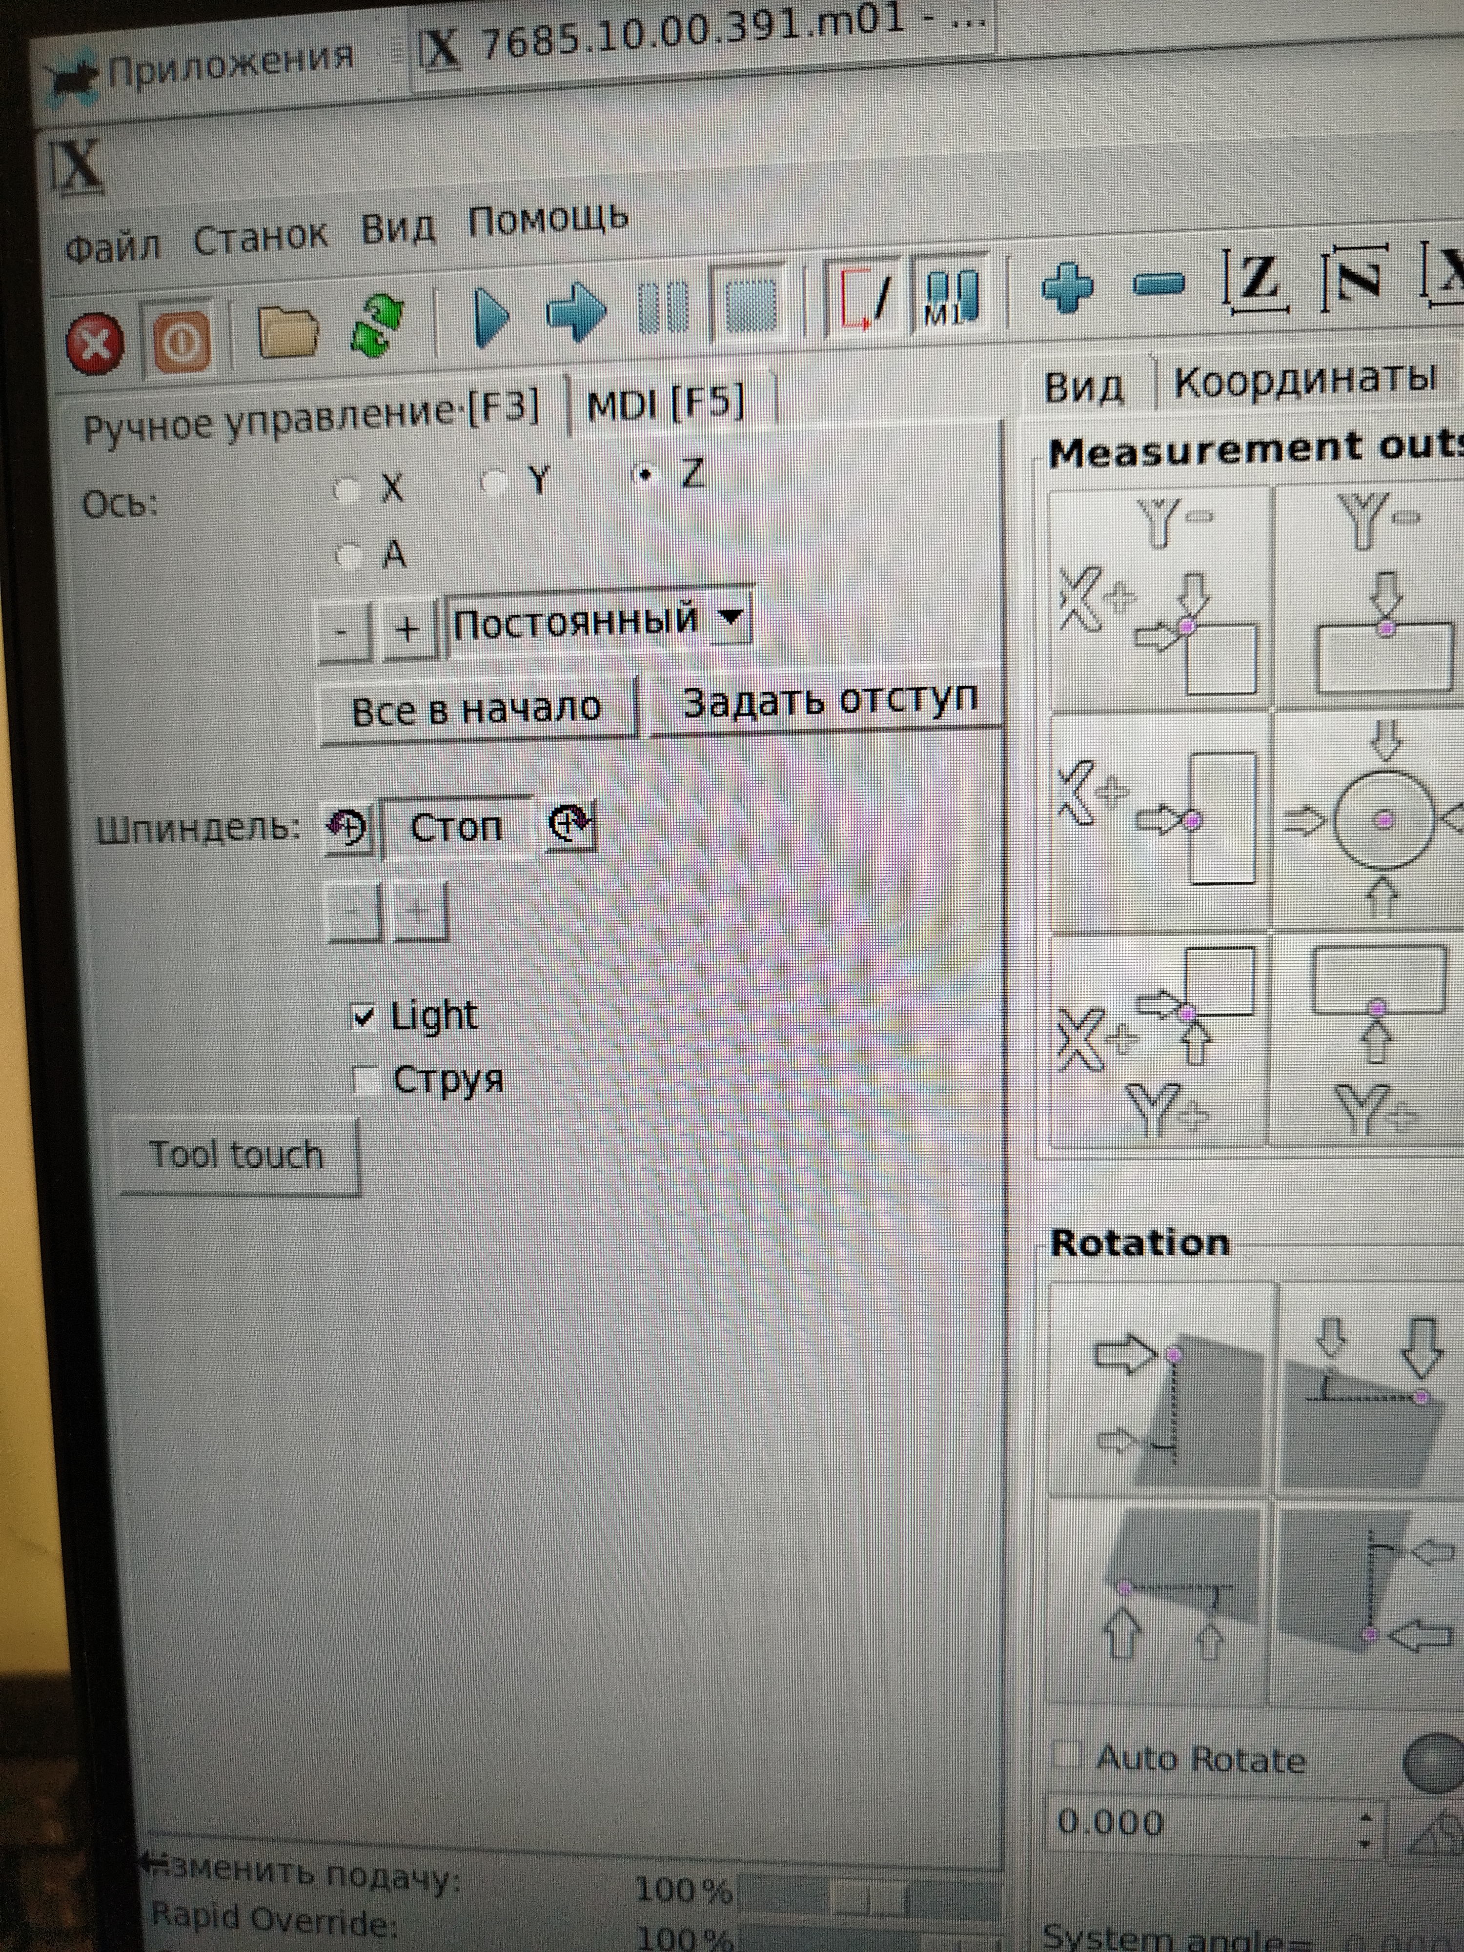Zoom in with the blue plus icon
The image size is (1464, 1952).
[1067, 287]
